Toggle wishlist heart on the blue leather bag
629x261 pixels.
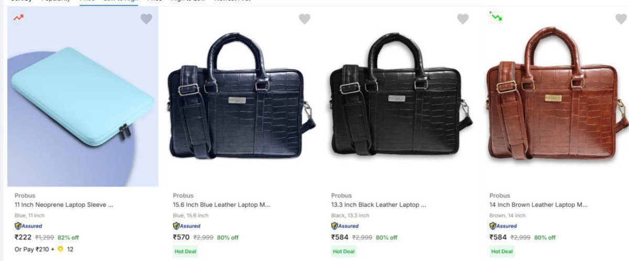(x=305, y=19)
